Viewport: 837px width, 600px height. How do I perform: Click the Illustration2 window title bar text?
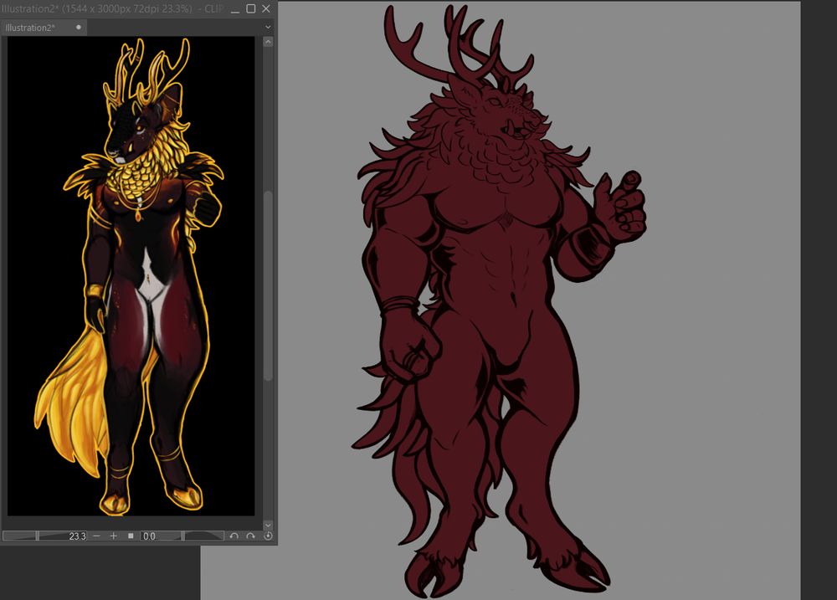[112, 8]
